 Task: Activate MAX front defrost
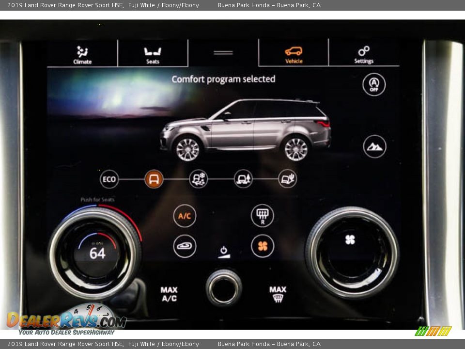point(278,294)
